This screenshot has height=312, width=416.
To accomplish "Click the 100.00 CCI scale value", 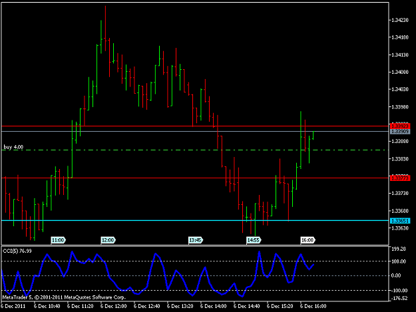I will [398, 261].
